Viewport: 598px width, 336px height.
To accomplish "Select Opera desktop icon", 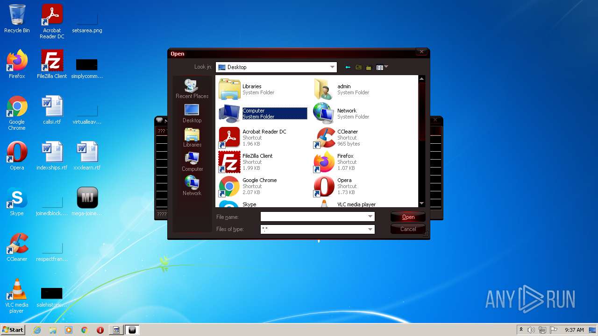I will [x=17, y=156].
